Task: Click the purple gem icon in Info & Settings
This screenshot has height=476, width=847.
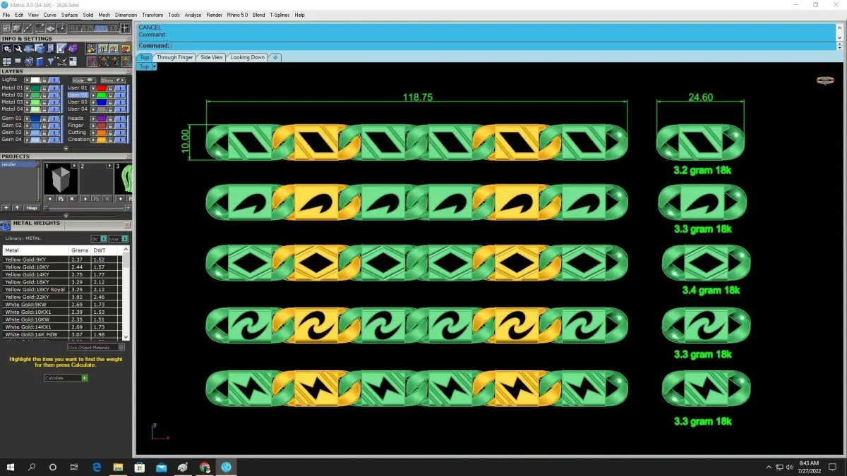Action: click(73, 49)
